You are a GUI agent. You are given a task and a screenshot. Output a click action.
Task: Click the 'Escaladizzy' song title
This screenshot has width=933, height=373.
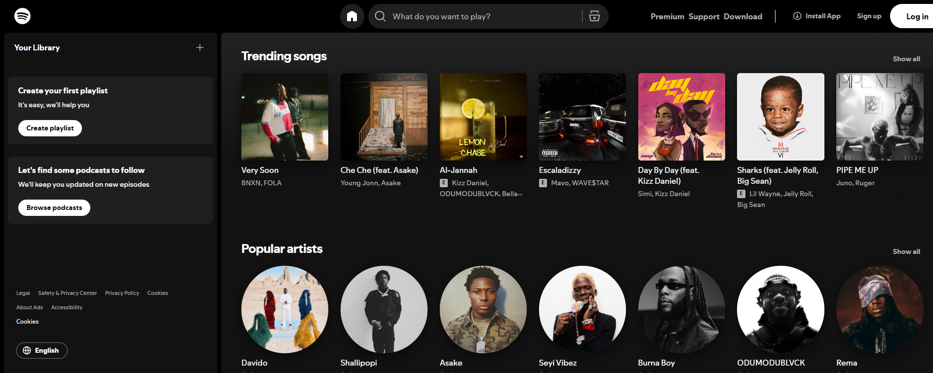tap(560, 170)
